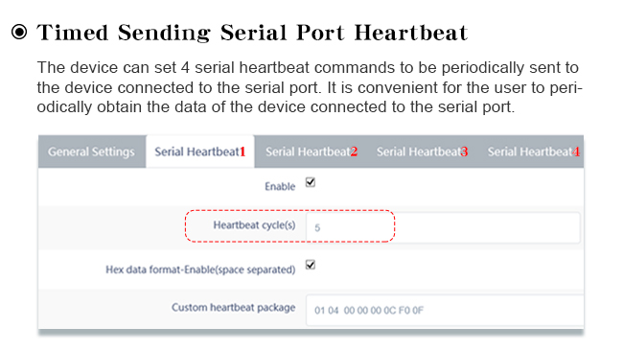Toggle the Enable checkbox
This screenshot has width=623, height=351.
311,182
